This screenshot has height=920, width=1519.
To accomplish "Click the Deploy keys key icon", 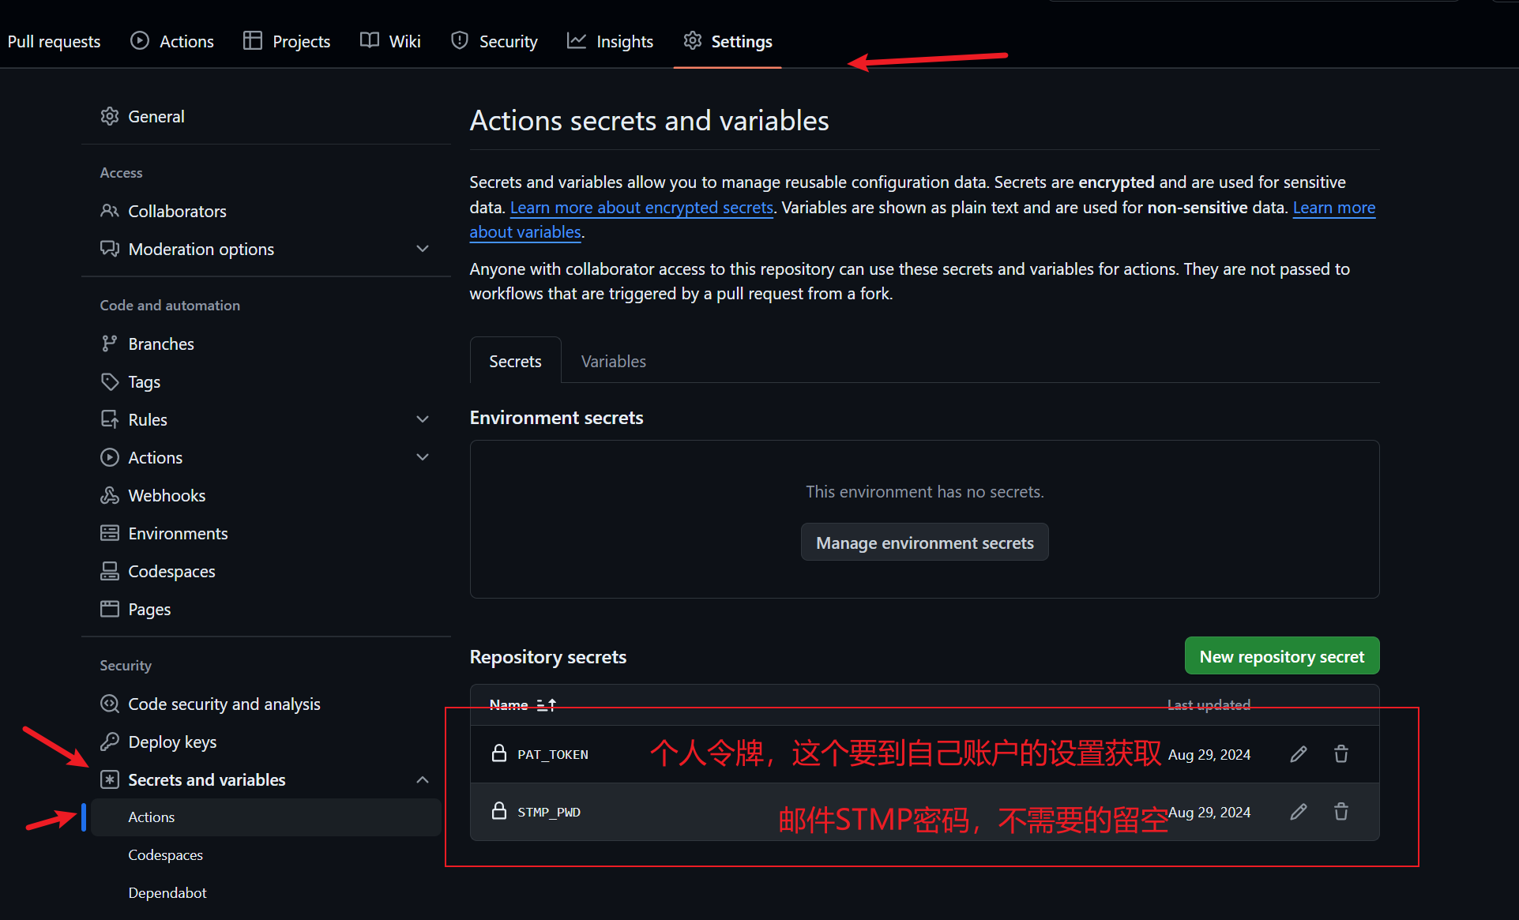I will [109, 742].
